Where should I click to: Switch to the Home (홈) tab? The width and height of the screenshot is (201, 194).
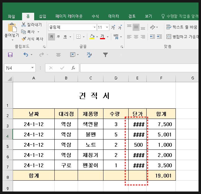tap(28, 16)
